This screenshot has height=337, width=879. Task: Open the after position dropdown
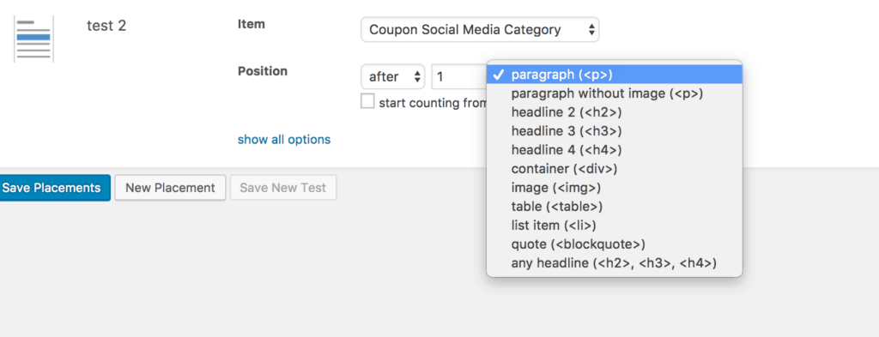coord(392,76)
